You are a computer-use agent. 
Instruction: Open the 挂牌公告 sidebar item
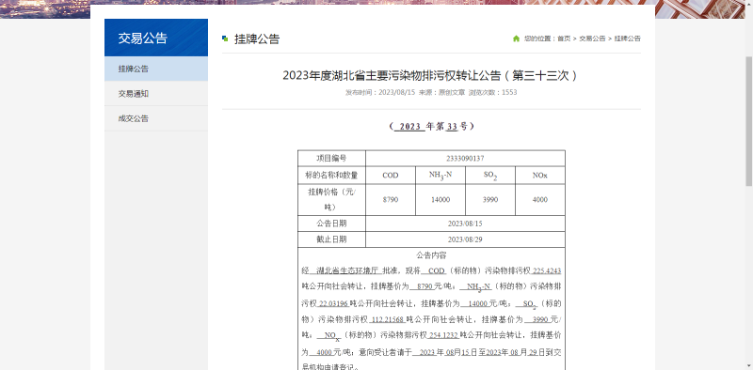pos(156,69)
